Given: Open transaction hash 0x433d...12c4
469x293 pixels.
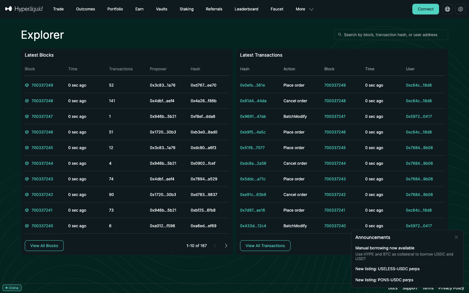Looking at the screenshot, I should pyautogui.click(x=253, y=226).
